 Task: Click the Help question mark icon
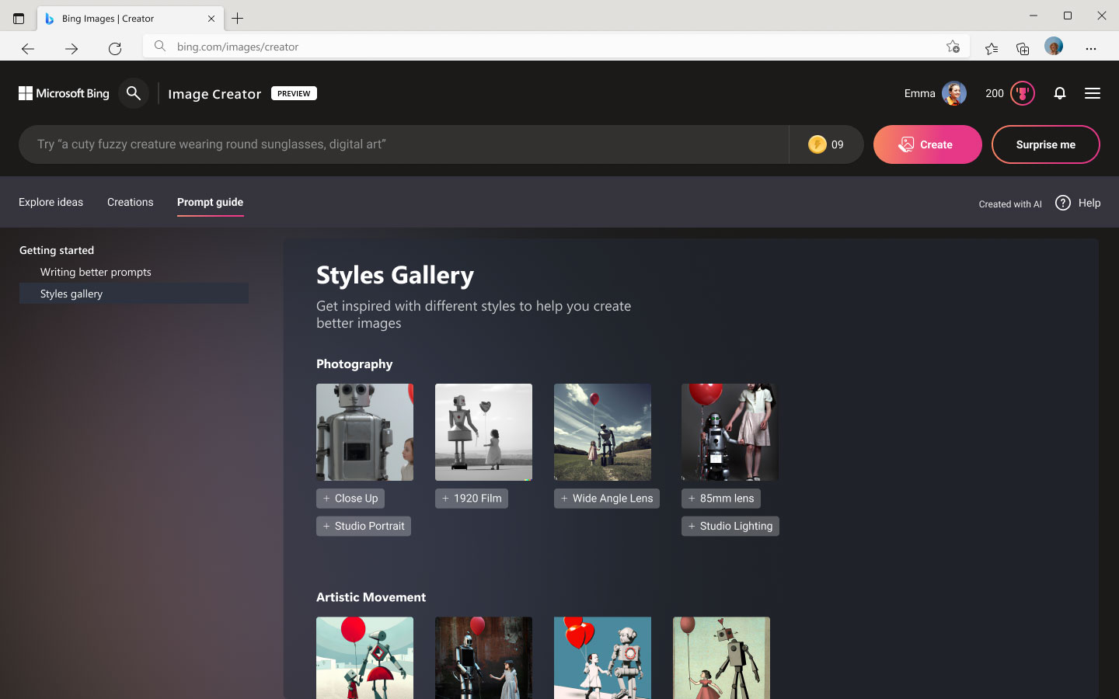[1062, 203]
